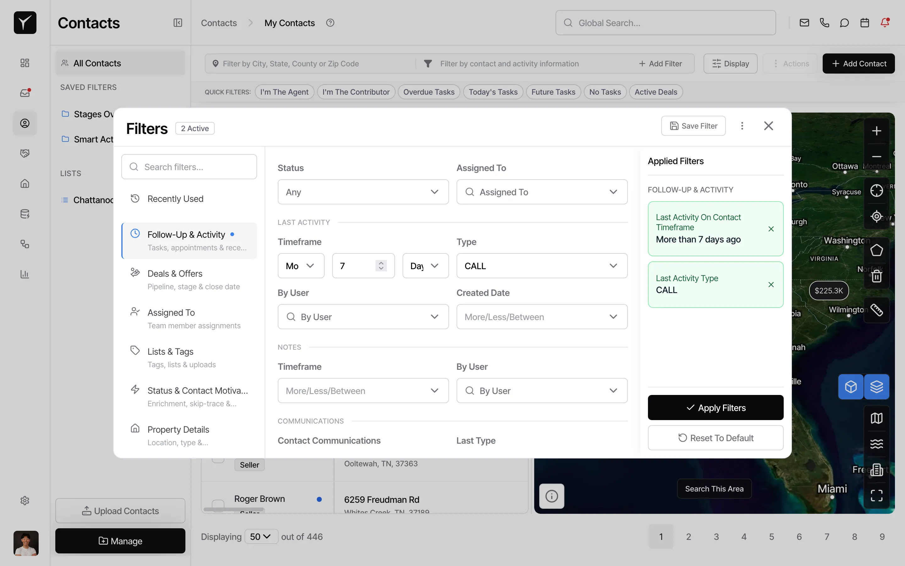Viewport: 905px width, 566px height.
Task: Open the Analytics bar-chart icon in sidebar
Action: coord(25,275)
